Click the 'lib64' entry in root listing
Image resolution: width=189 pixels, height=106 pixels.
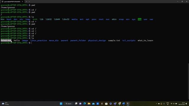(57, 19)
